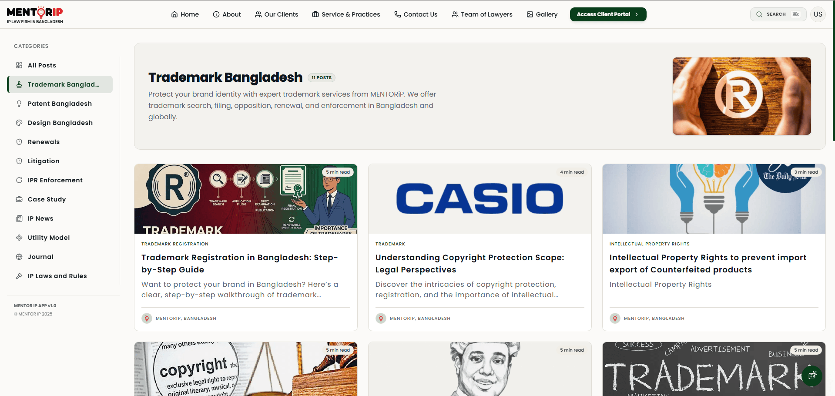Click the chalkboard TRADEMARK article thumbnail

point(714,369)
